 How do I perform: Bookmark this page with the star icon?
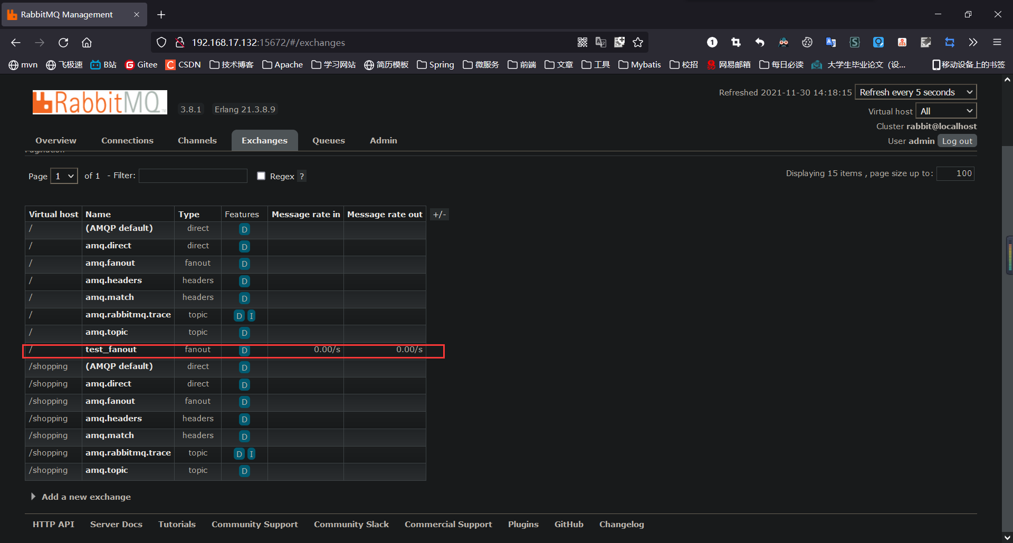pyautogui.click(x=638, y=42)
